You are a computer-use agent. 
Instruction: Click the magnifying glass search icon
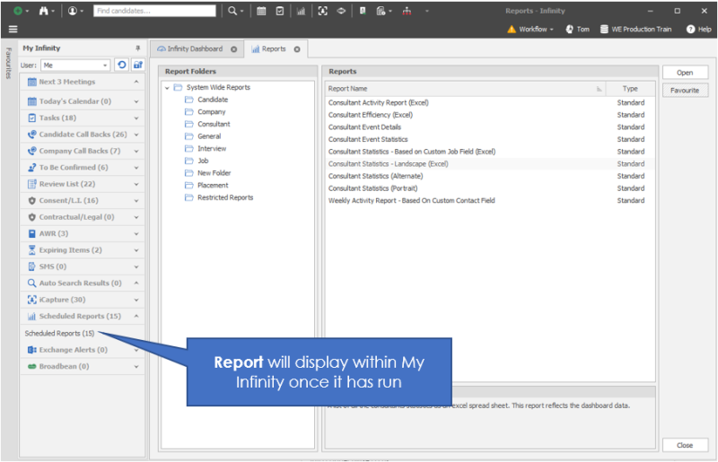click(x=232, y=11)
